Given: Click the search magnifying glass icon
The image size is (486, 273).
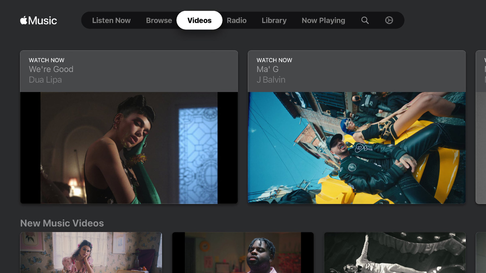Looking at the screenshot, I should click(365, 20).
